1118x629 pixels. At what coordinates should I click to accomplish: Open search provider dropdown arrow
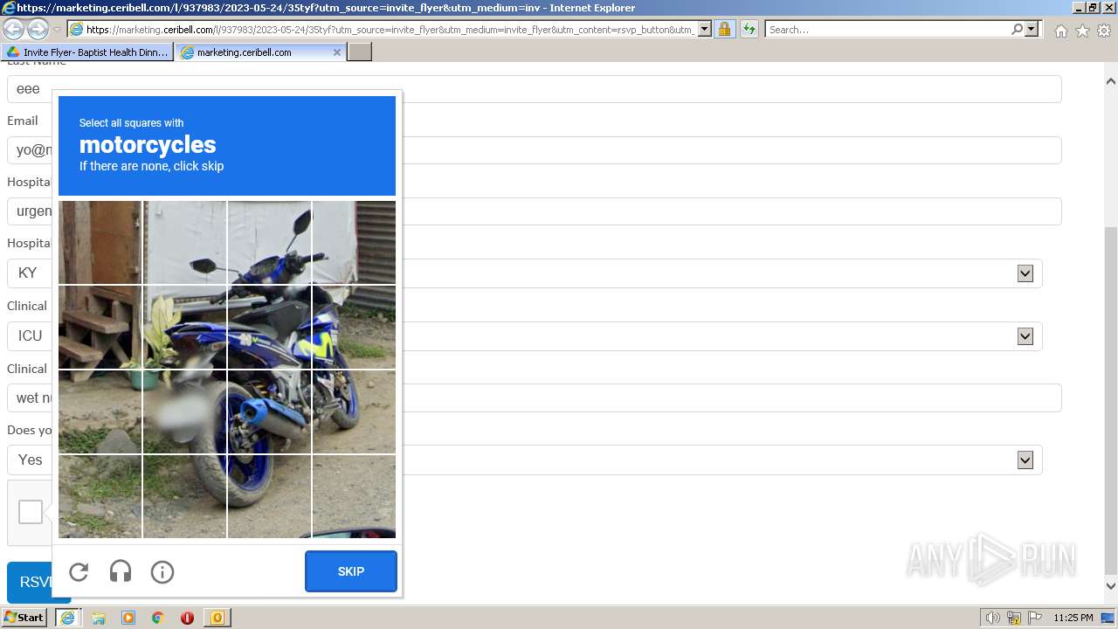(x=1032, y=29)
